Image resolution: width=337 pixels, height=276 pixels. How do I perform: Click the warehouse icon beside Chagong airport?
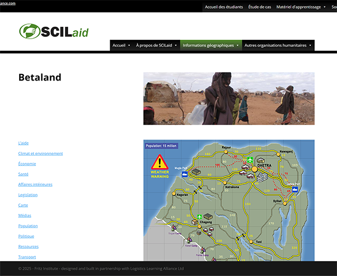point(208,216)
